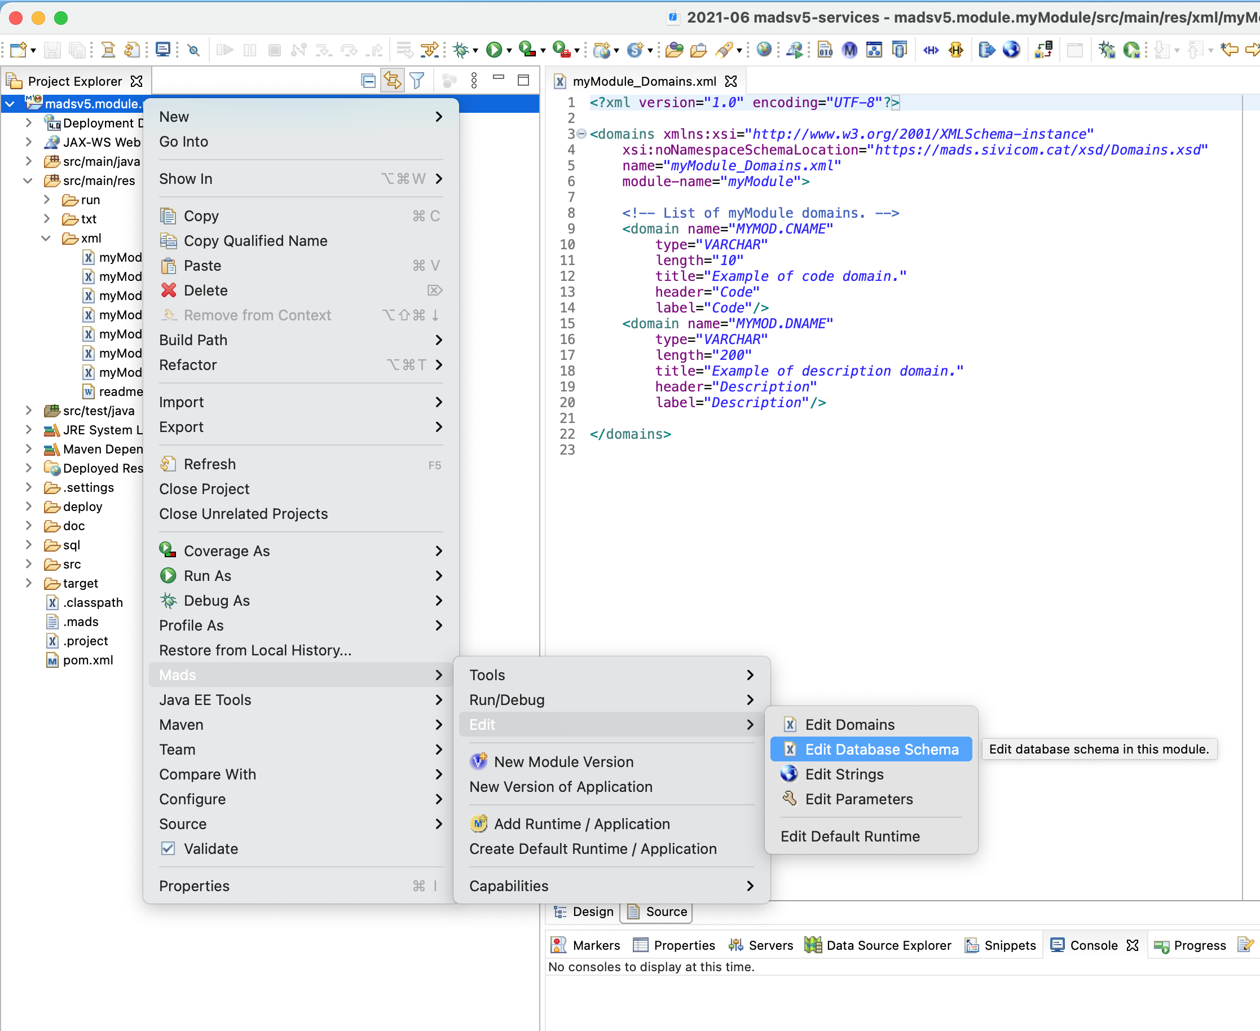Expand the target folder in Project Explorer
Viewport: 1260px width, 1031px height.
click(29, 583)
